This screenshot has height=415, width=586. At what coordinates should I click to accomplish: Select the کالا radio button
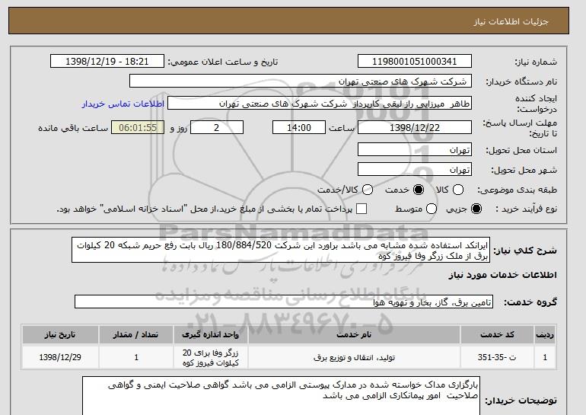click(x=458, y=190)
